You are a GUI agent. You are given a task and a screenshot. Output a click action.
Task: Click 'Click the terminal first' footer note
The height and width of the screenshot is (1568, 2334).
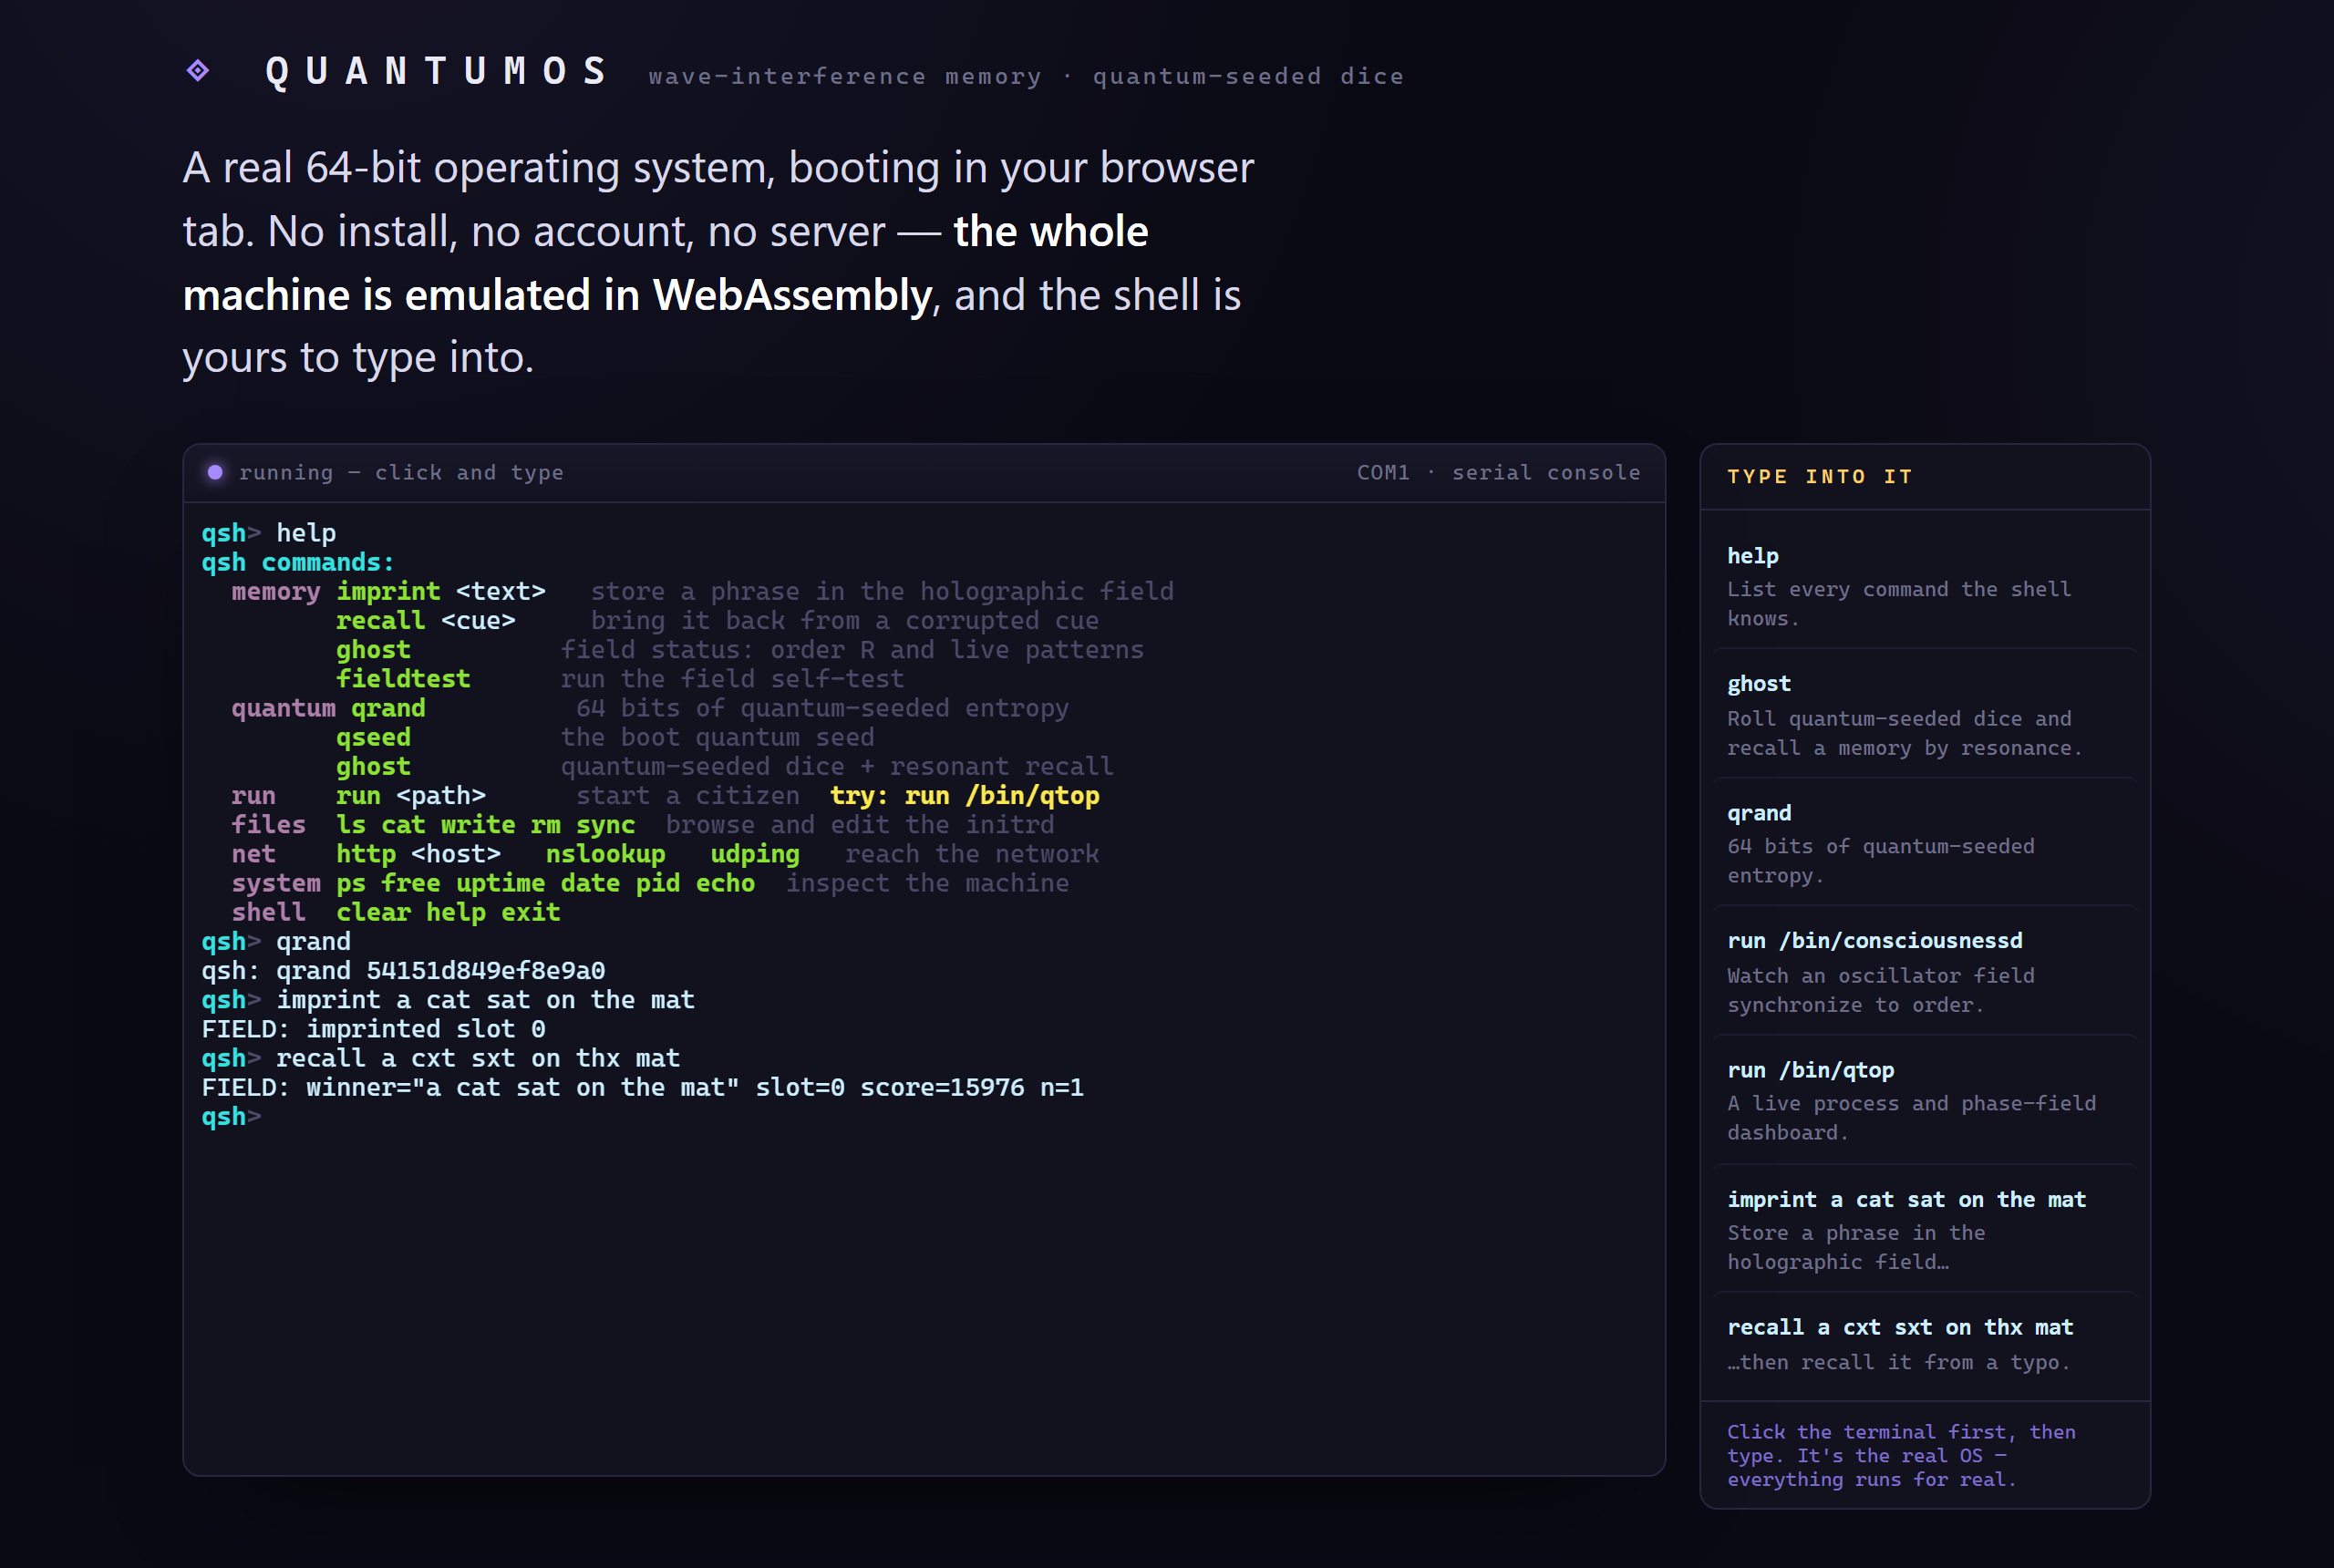click(x=1901, y=1455)
